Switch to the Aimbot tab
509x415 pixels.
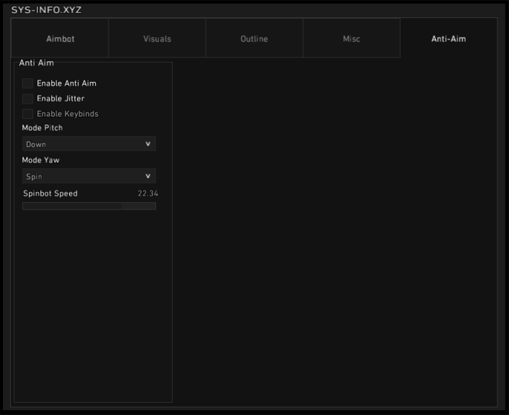coord(60,39)
